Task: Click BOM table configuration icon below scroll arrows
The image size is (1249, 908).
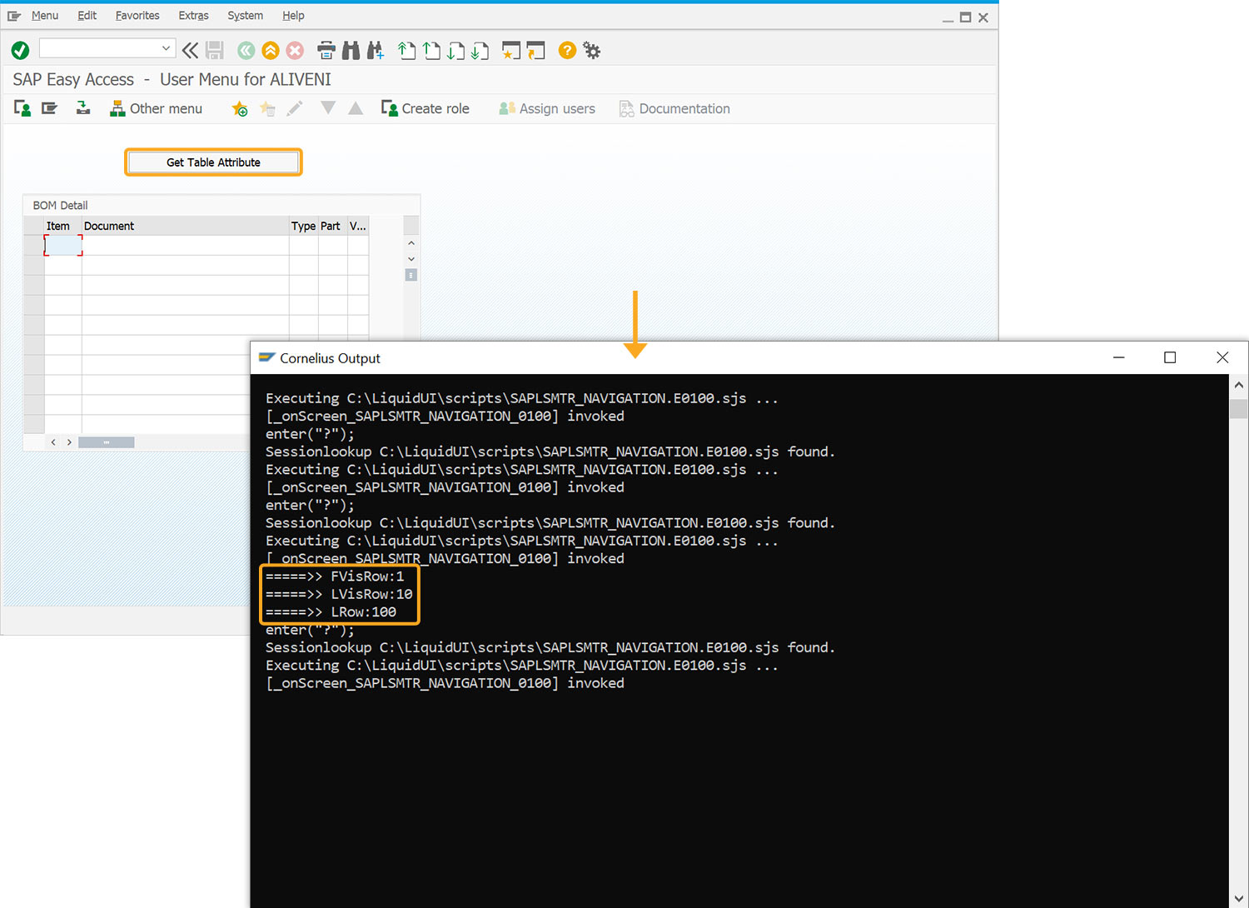Action: tap(411, 275)
